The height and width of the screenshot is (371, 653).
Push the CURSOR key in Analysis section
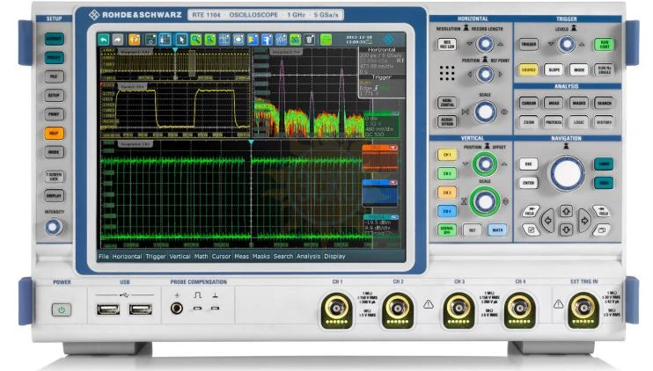coord(529,103)
